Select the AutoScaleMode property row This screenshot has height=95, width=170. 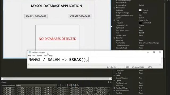click(x=139, y=83)
